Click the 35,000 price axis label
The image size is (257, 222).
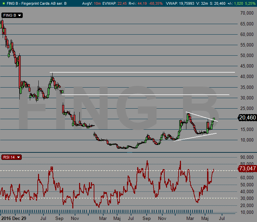tap(247, 87)
